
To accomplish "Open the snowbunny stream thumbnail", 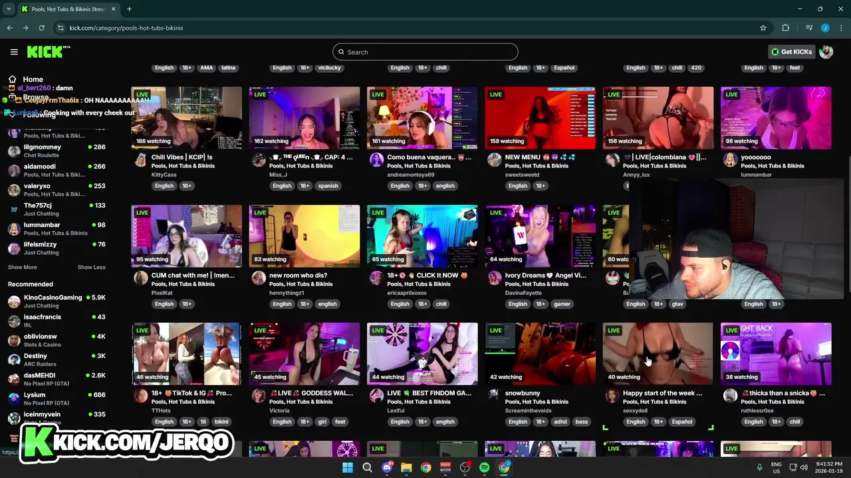I will click(540, 354).
